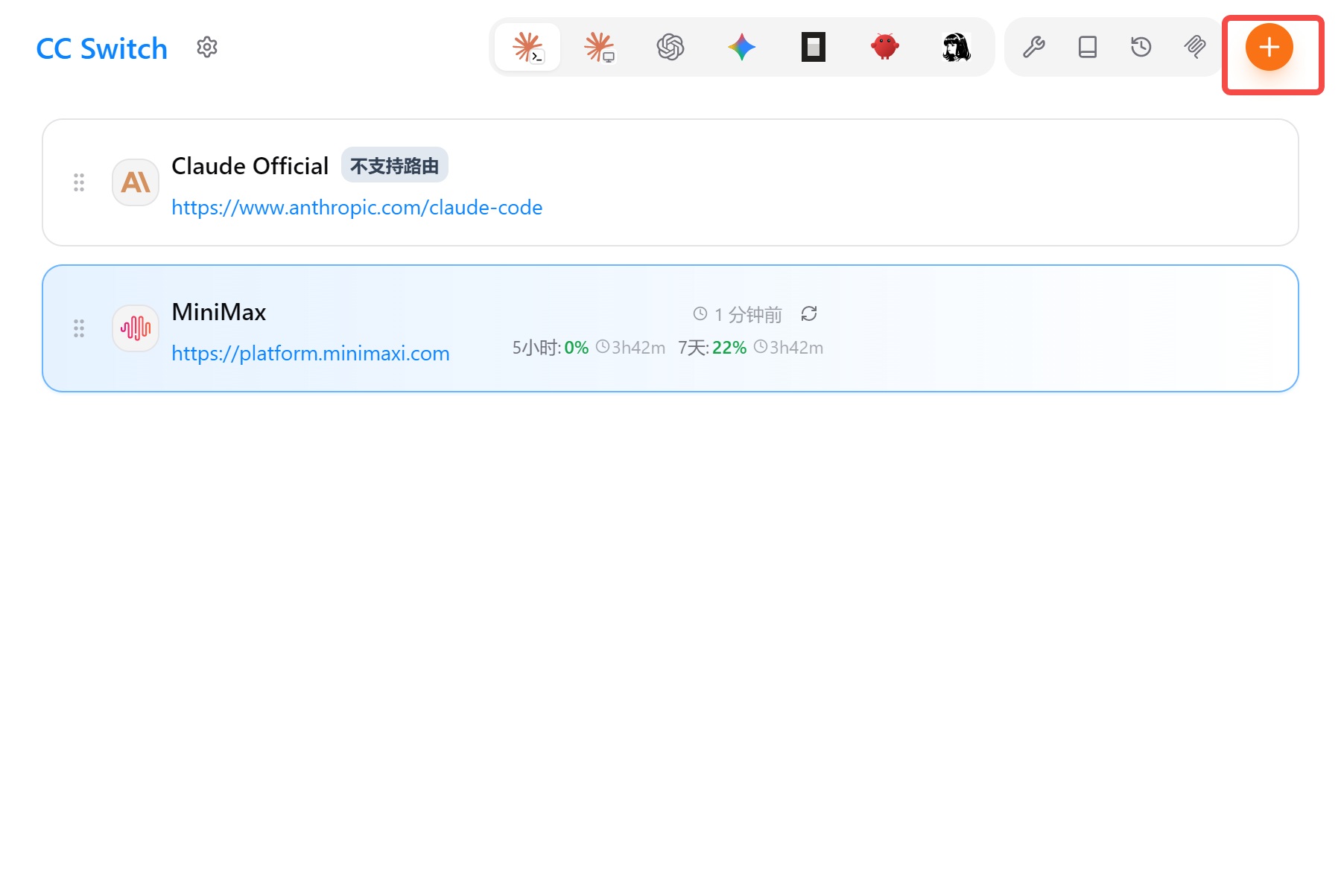
Task: Click the CC Switch title
Action: (x=102, y=49)
